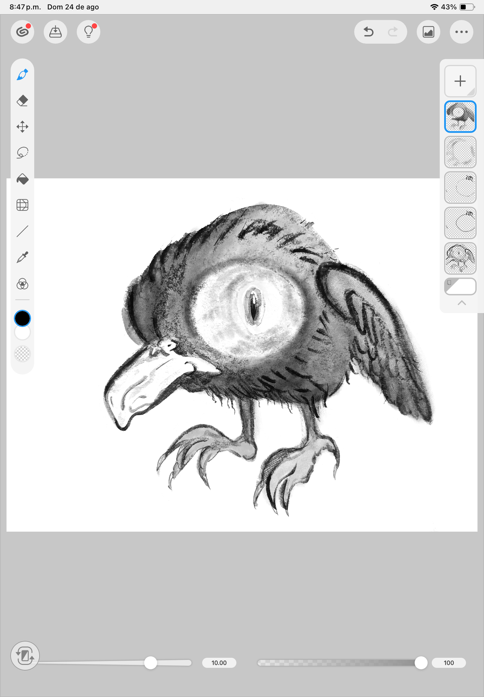Open the color harmony wheel
This screenshot has height=697, width=484.
pyautogui.click(x=22, y=284)
